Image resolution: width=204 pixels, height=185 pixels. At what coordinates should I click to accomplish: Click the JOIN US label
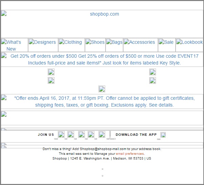(46, 135)
